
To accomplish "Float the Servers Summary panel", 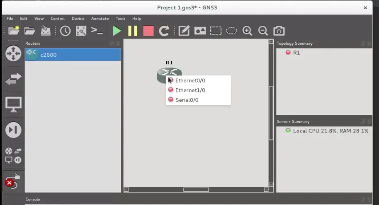I will pyautogui.click(x=362, y=122).
